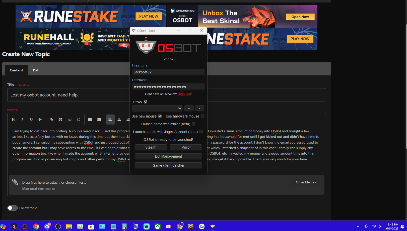Toggle the Follow topic switch
407x231 pixels.
12,208
